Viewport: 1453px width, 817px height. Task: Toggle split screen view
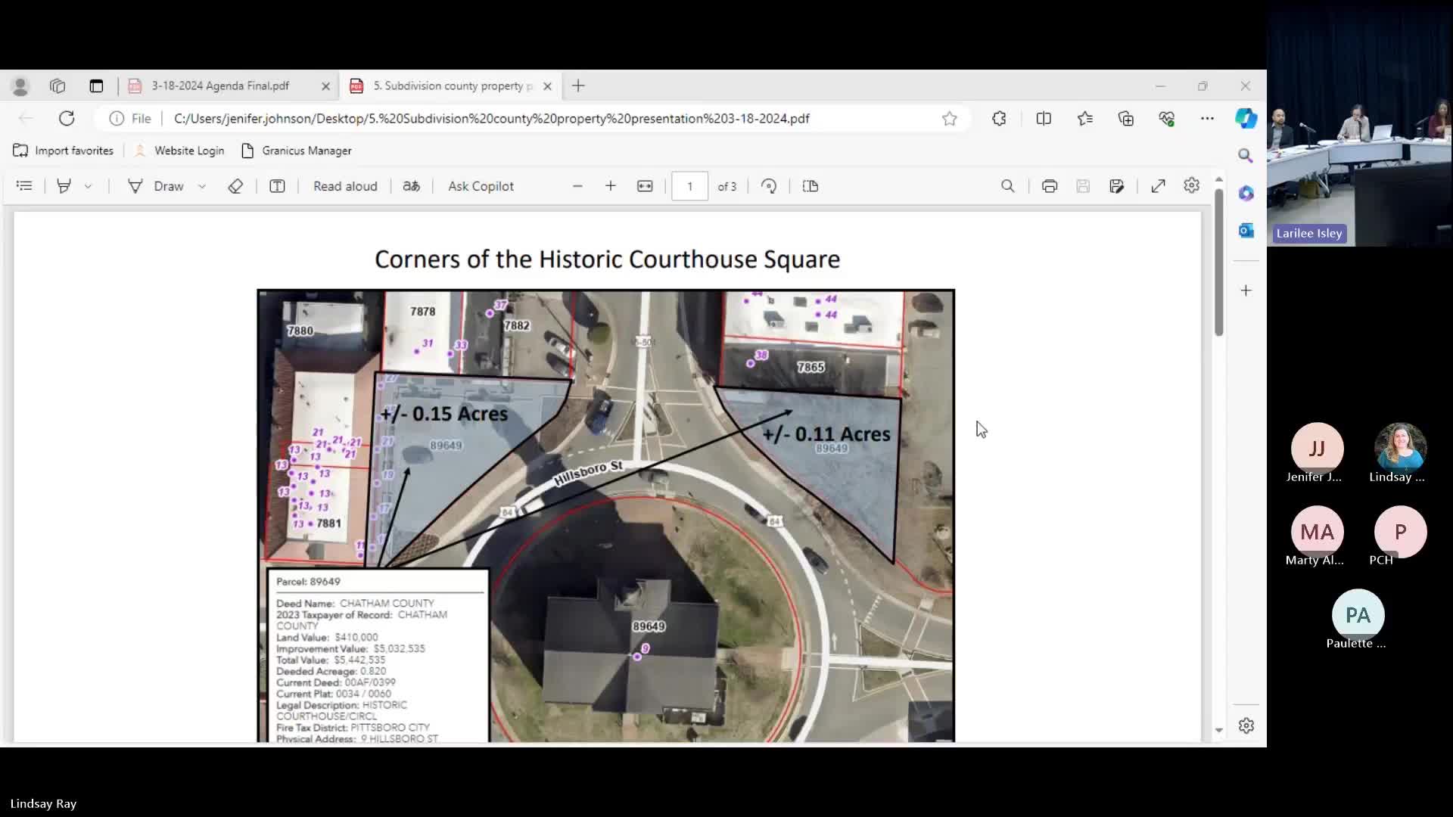pyautogui.click(x=1044, y=119)
